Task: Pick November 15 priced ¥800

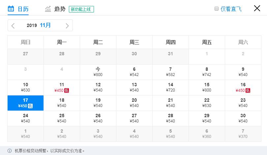Action: coord(207,88)
